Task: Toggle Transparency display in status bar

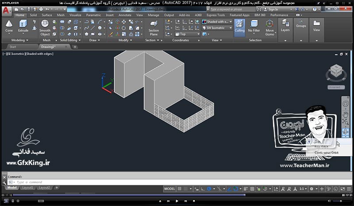Action: [x=252, y=189]
